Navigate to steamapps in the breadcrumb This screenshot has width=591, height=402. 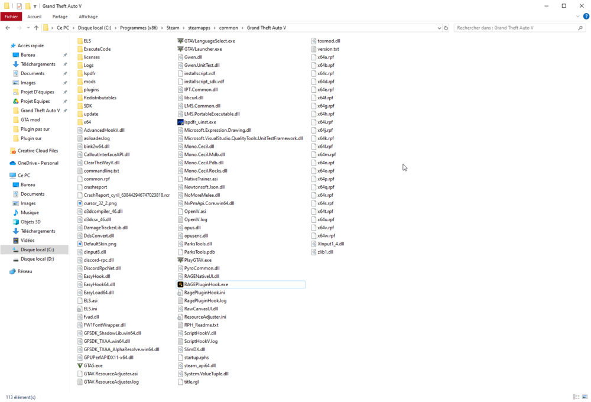coord(199,28)
